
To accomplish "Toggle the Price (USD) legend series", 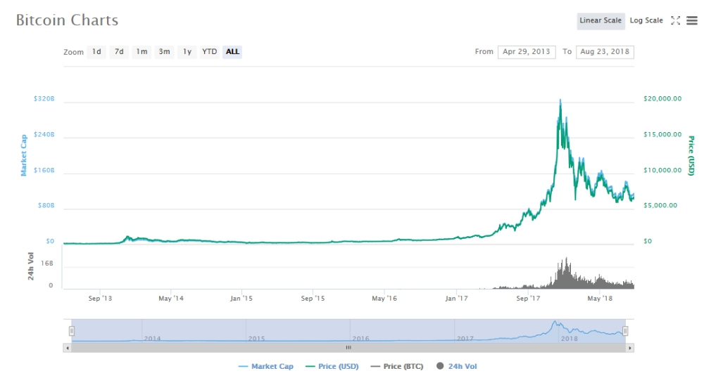I will click(x=334, y=366).
